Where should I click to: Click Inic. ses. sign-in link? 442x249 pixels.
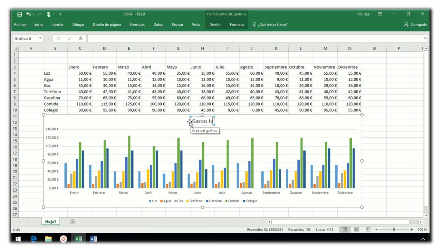pos(363,14)
